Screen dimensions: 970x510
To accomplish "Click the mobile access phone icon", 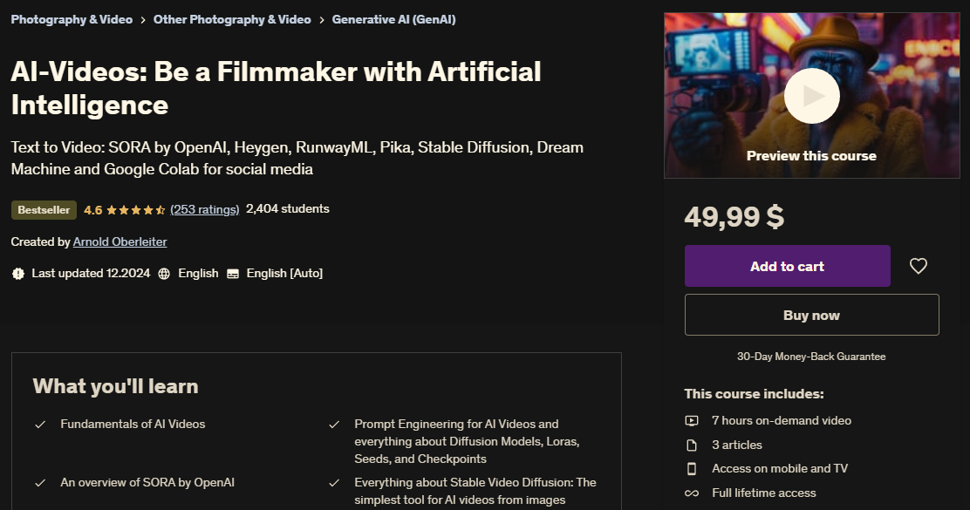I will click(x=692, y=469).
